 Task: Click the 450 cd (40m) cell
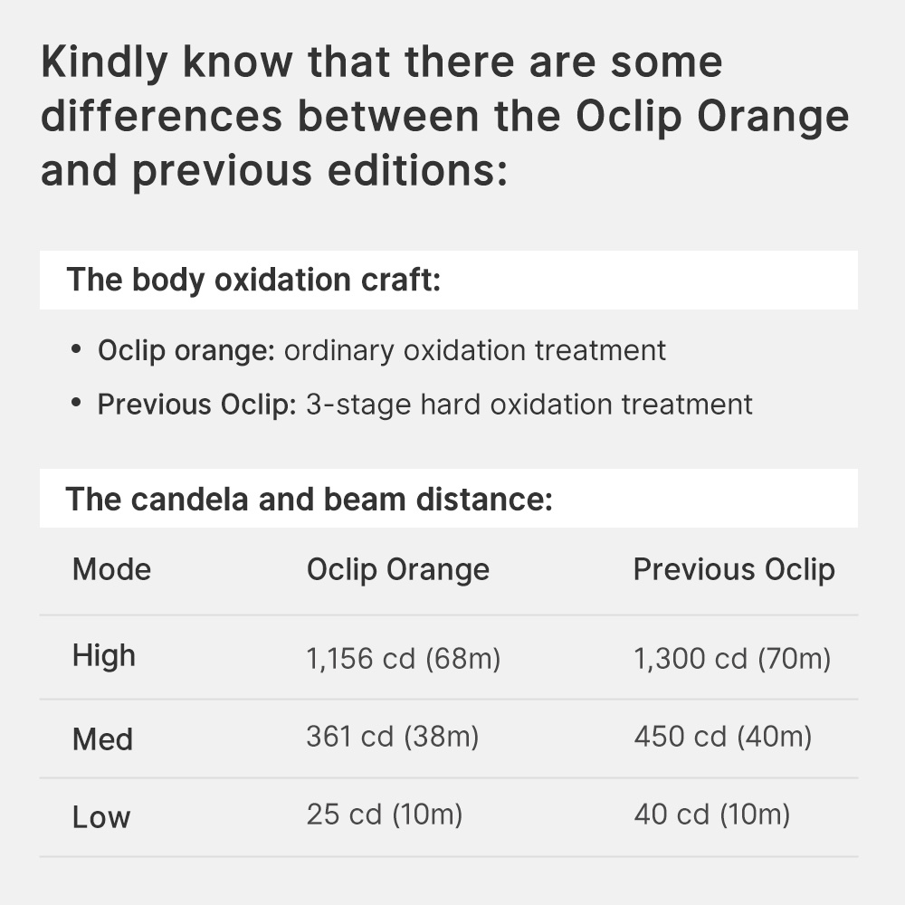click(x=723, y=737)
